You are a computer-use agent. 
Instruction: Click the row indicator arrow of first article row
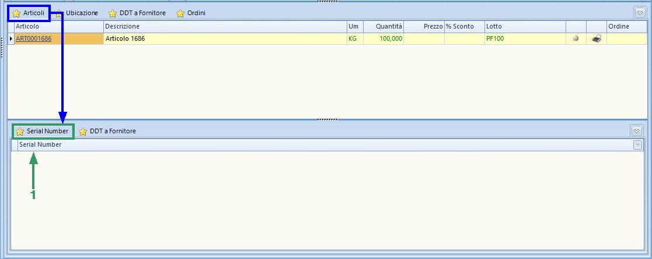11,39
